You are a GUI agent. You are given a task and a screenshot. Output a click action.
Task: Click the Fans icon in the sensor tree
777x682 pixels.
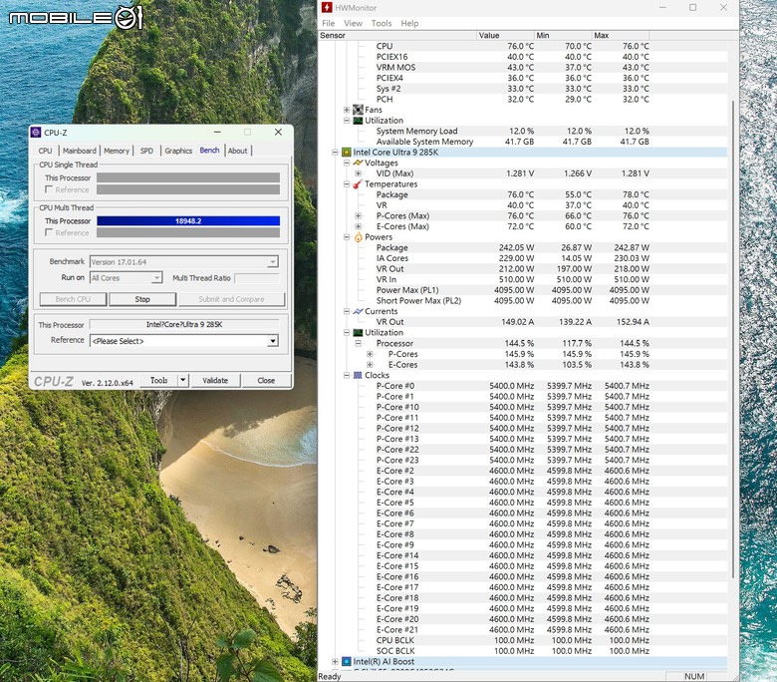(x=358, y=110)
